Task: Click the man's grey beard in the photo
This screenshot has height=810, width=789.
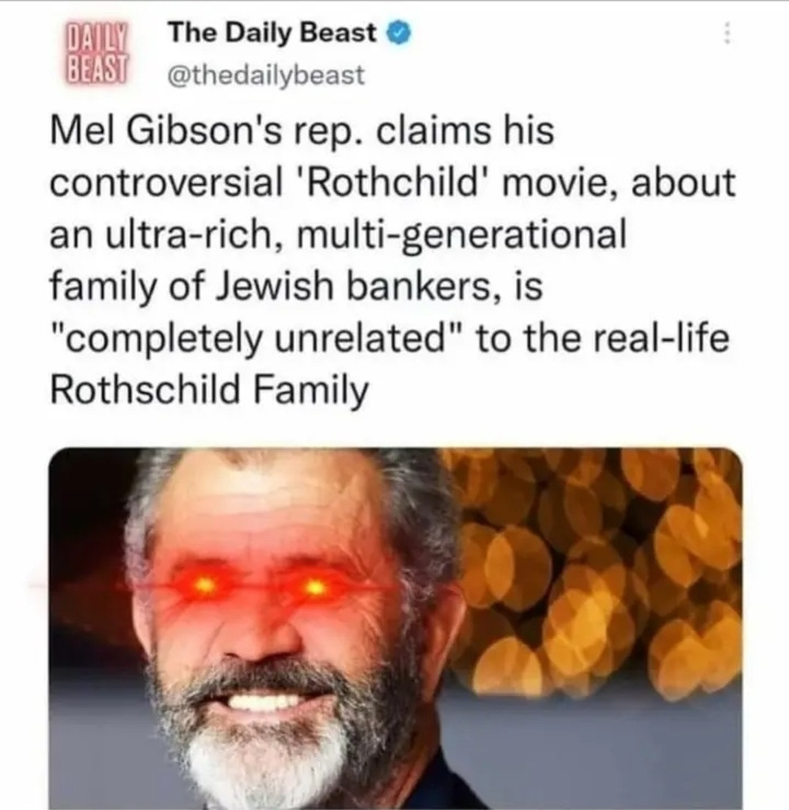Action: (269, 744)
